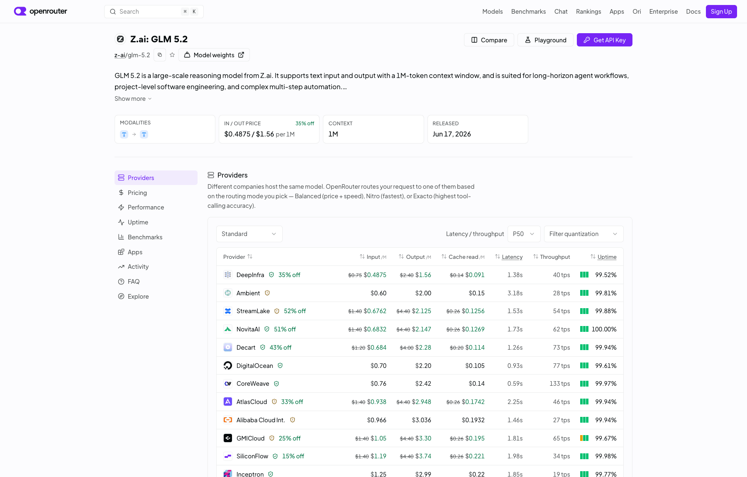Open Enterprise in top navigation
The width and height of the screenshot is (747, 477).
(x=663, y=12)
